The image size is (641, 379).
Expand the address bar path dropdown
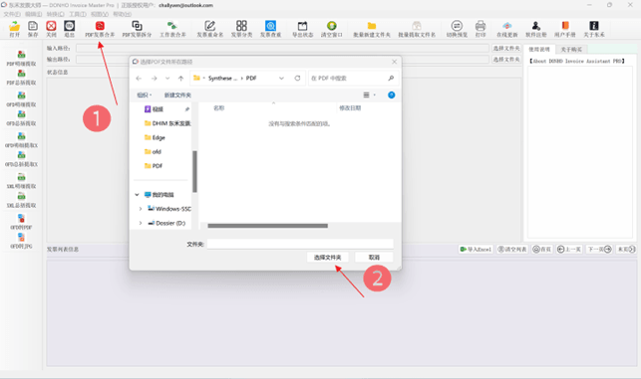pos(281,78)
